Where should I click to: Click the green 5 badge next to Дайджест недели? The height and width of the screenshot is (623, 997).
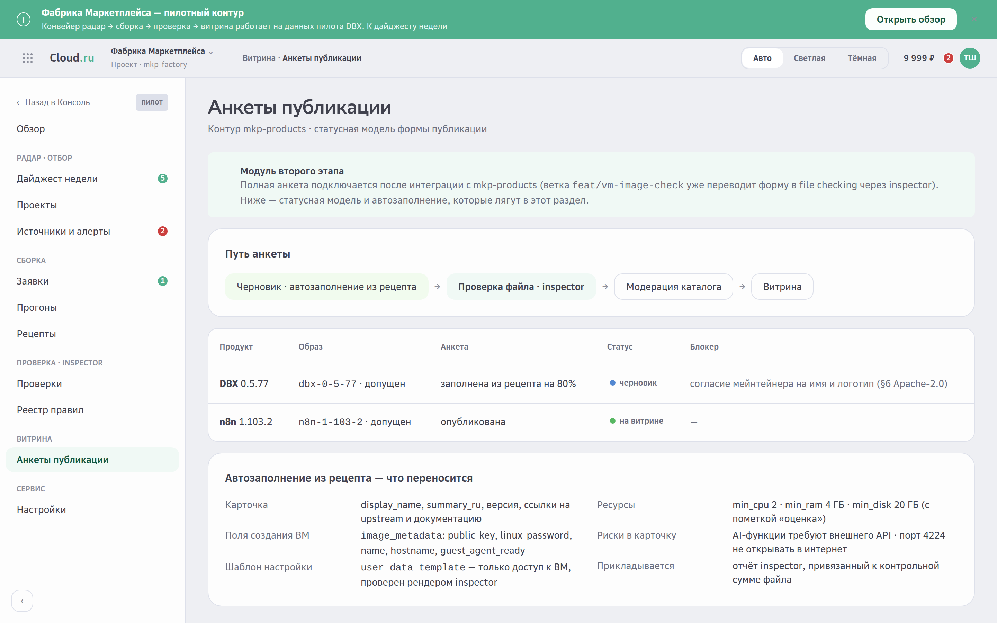(x=163, y=178)
